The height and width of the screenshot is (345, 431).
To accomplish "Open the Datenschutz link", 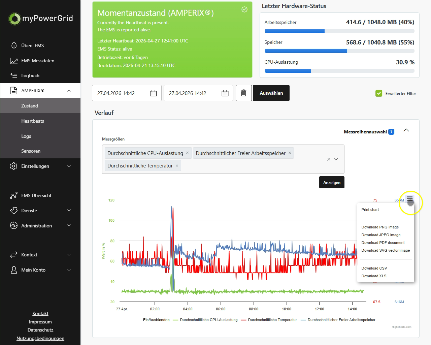I will pyautogui.click(x=40, y=330).
